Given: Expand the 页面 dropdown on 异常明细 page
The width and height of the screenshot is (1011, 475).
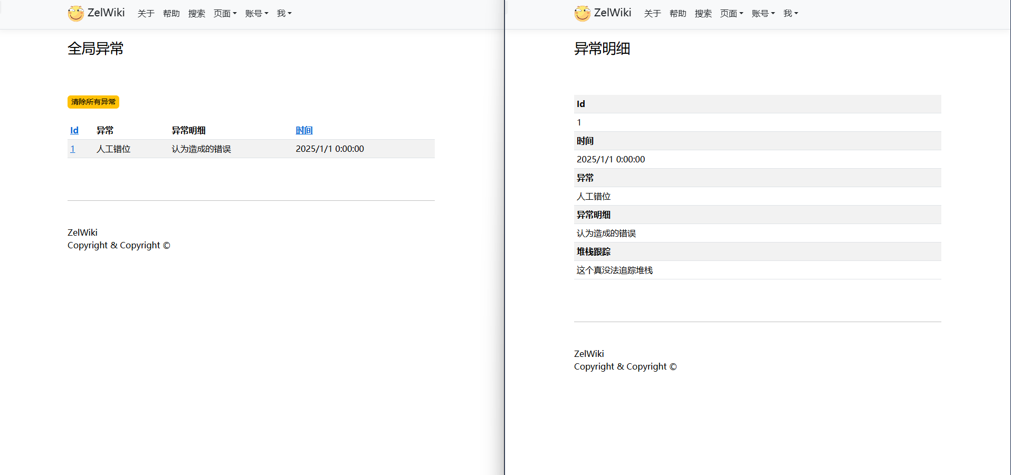Looking at the screenshot, I should (x=731, y=14).
